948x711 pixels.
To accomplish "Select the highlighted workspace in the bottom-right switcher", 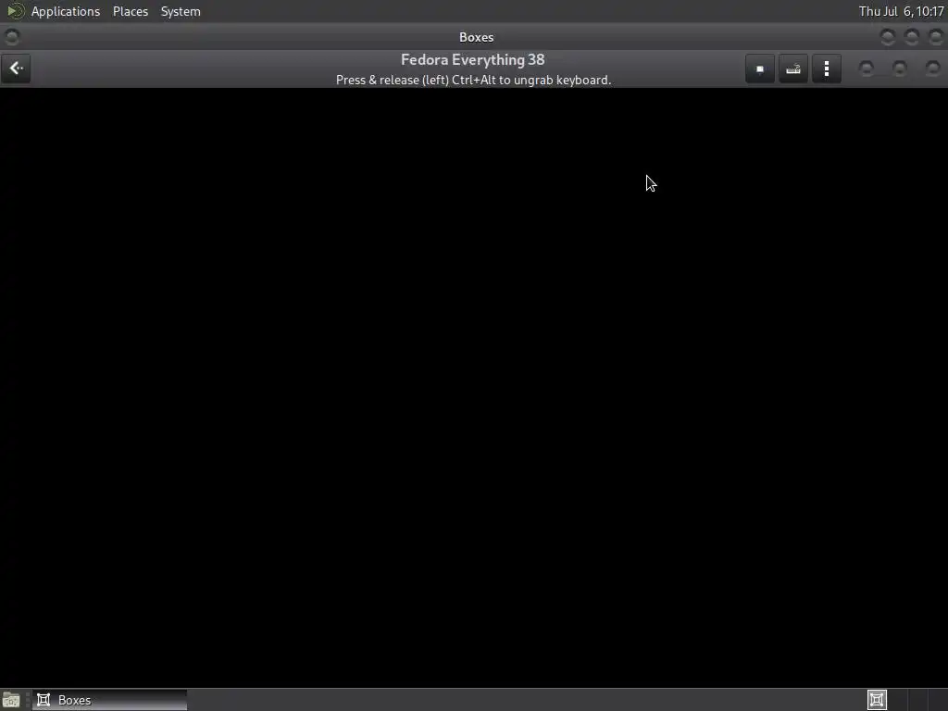I will pos(877,700).
